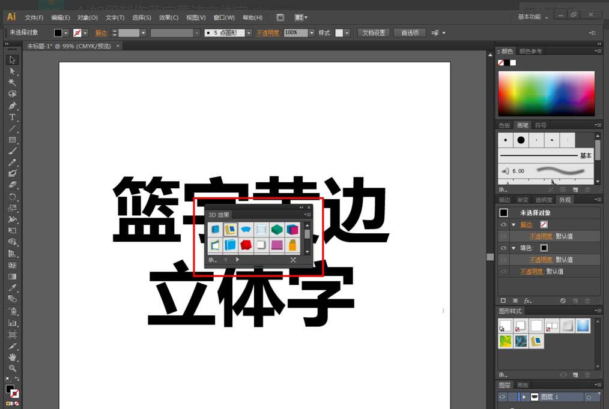Image resolution: width=609 pixels, height=409 pixels.
Task: Open the 3D 效果 panel library menu icon
Action: (x=213, y=260)
